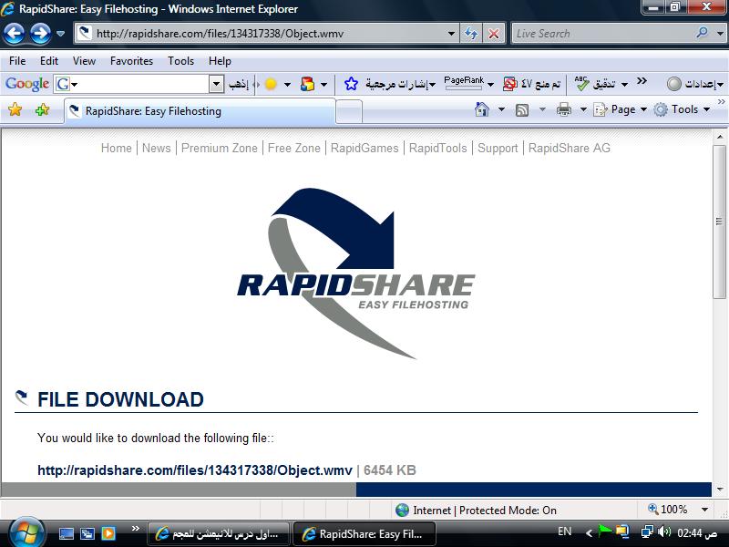Open the Support link
The height and width of the screenshot is (547, 729).
coord(498,148)
